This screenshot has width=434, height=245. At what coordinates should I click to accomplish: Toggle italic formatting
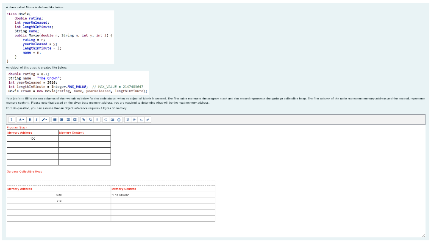pos(36,119)
